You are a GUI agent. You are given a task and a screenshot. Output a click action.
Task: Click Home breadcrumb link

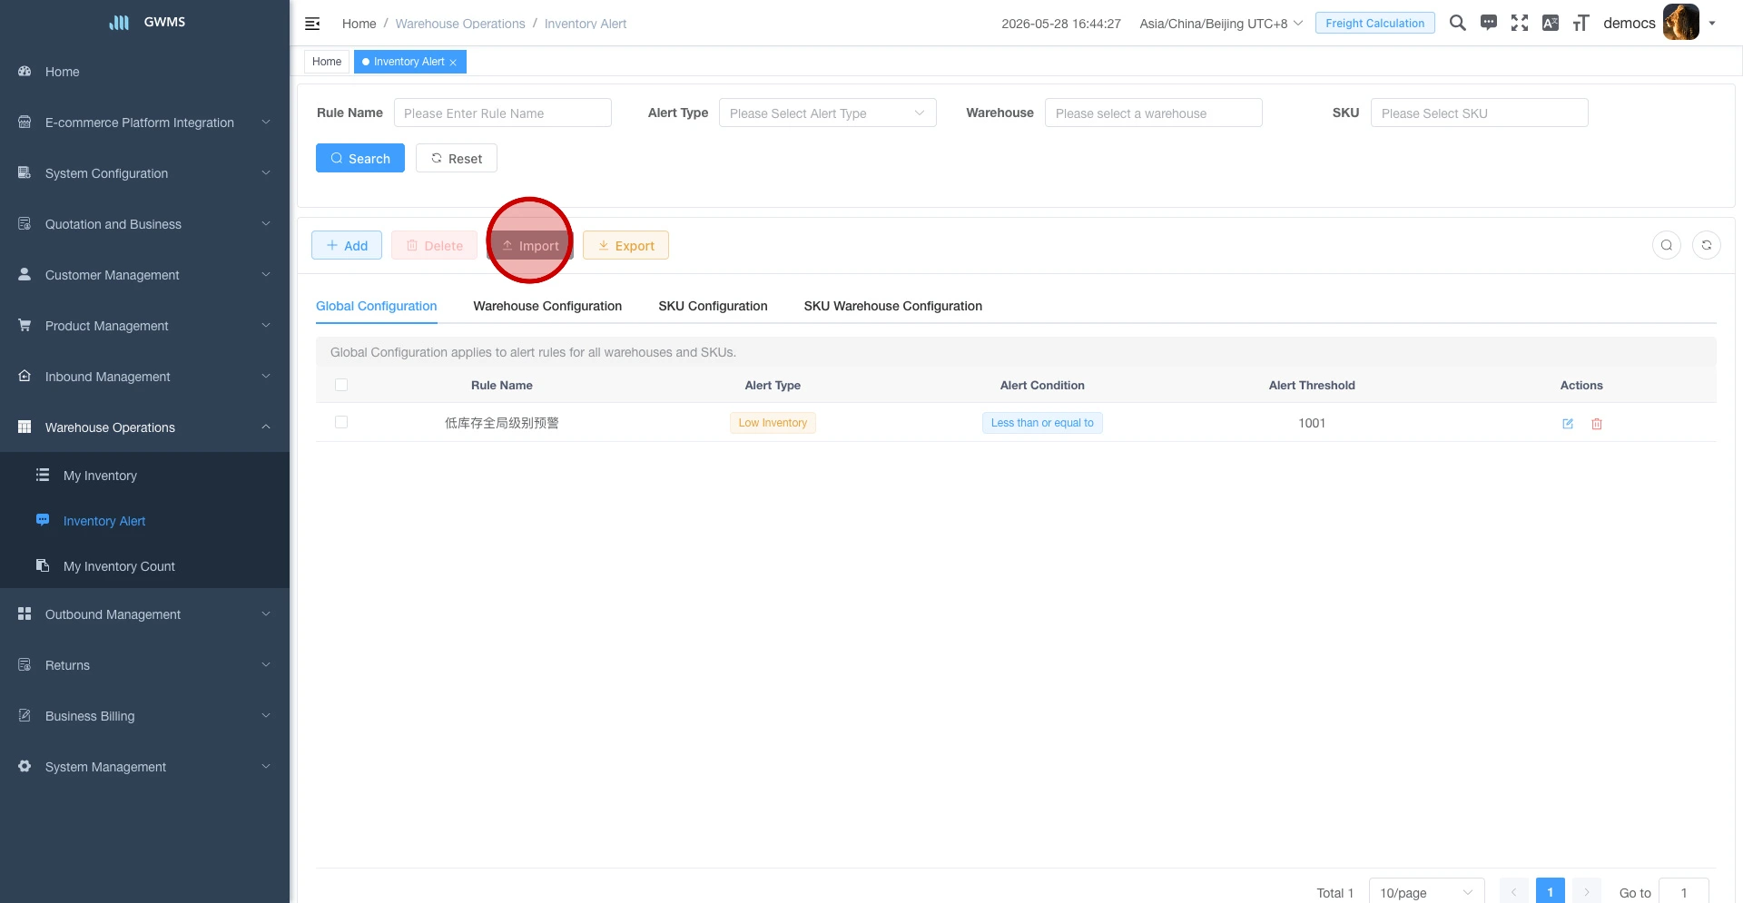(359, 24)
